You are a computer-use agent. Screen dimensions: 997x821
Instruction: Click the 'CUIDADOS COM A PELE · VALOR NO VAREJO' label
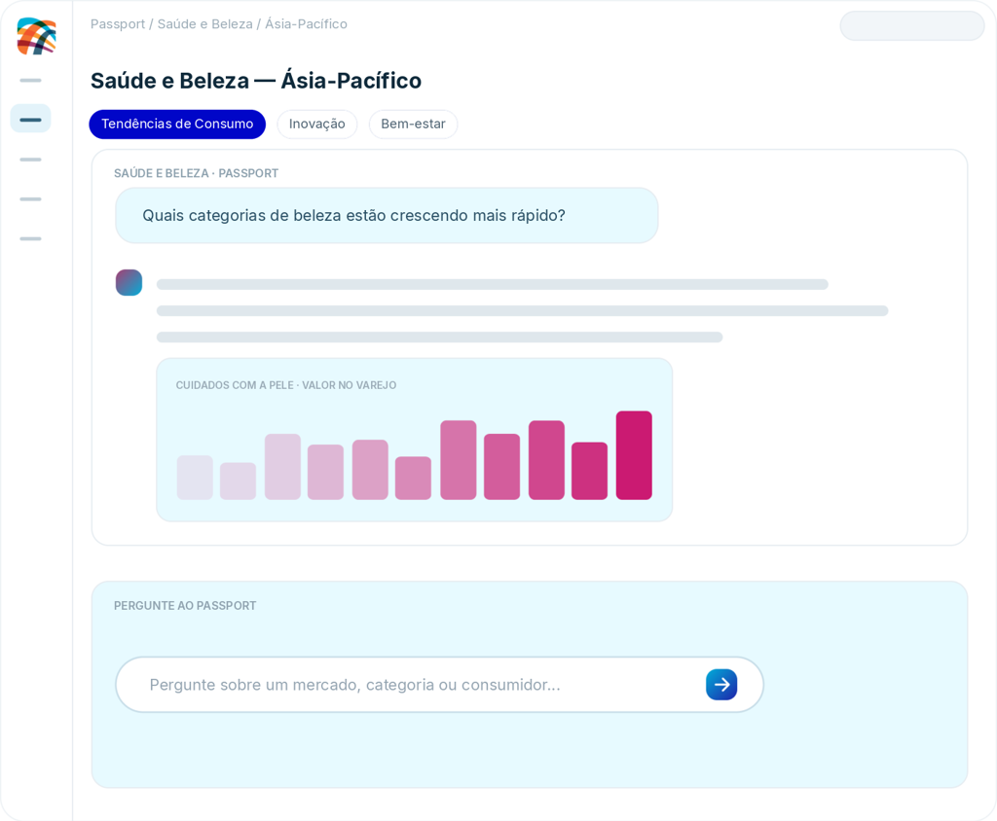286,385
